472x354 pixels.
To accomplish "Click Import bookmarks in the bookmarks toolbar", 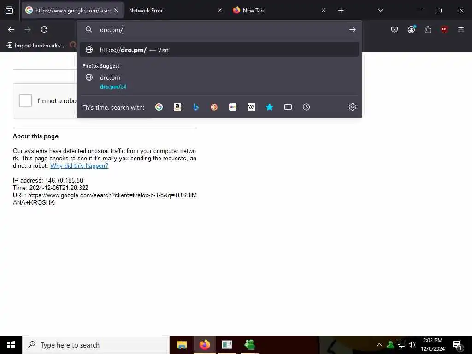I will point(35,46).
